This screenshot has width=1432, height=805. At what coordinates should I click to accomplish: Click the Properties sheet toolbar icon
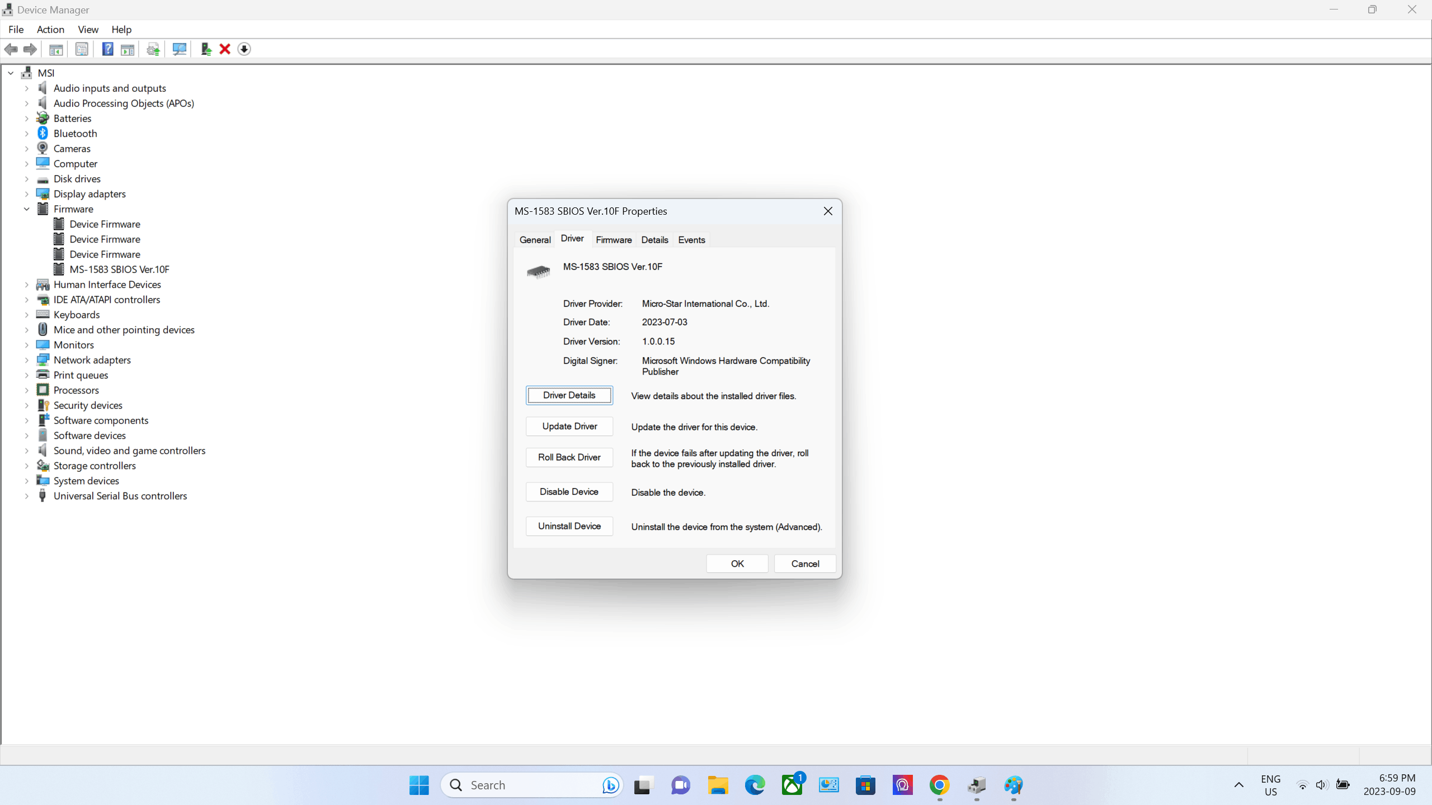(x=82, y=49)
